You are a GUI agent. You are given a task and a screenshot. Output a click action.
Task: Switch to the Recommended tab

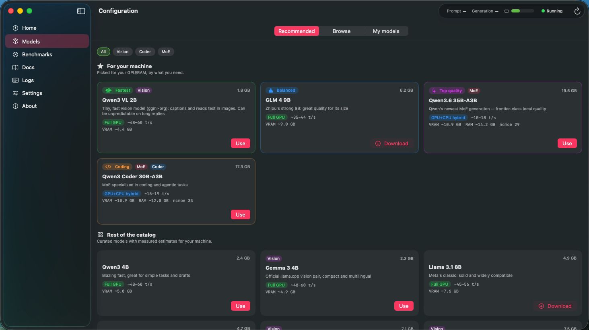coord(297,31)
